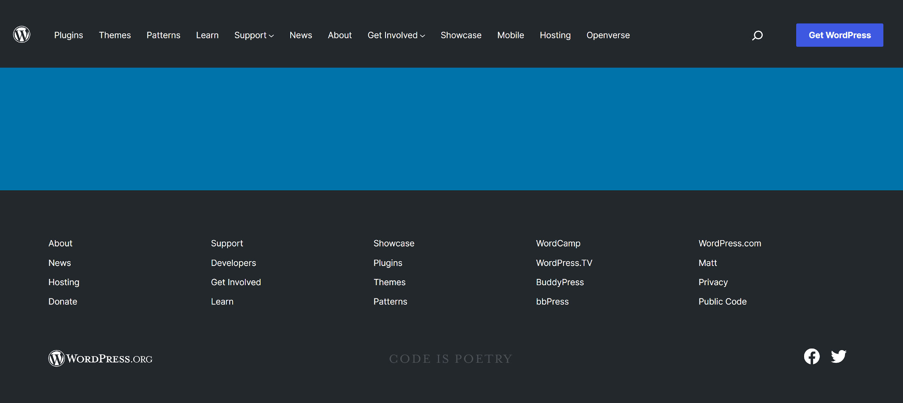Open the WordCamp footer link
Image resolution: width=903 pixels, height=403 pixels.
tap(558, 243)
